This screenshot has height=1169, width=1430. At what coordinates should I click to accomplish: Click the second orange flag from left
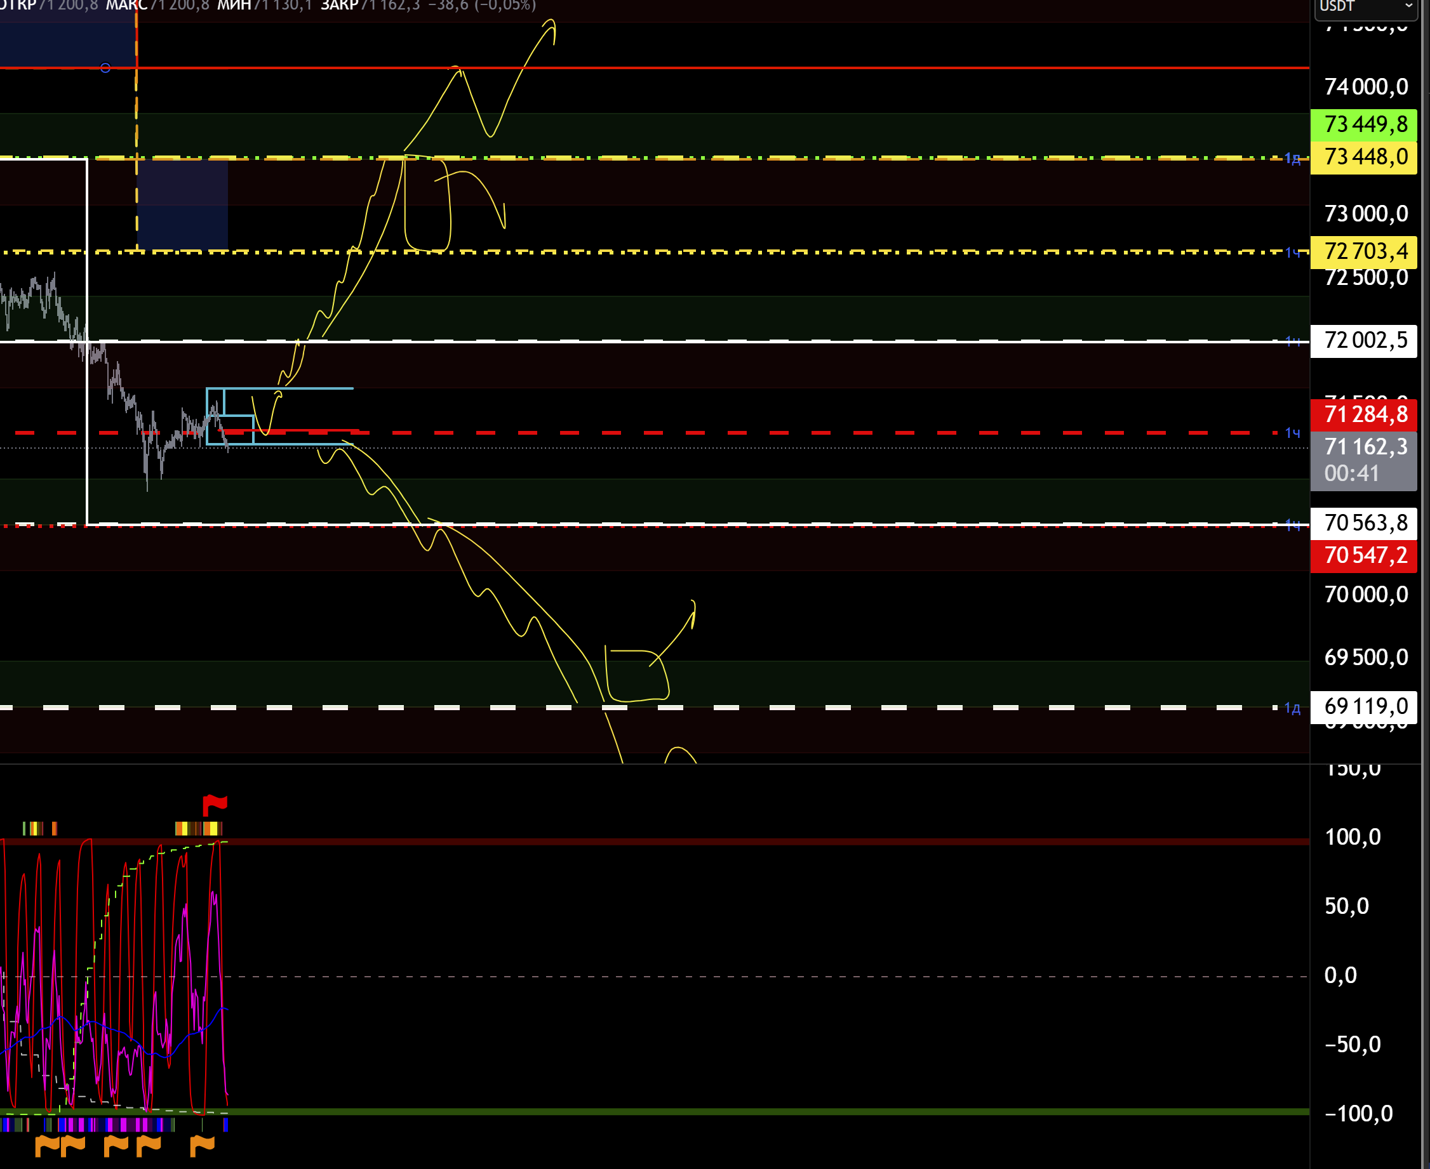pyautogui.click(x=73, y=1144)
